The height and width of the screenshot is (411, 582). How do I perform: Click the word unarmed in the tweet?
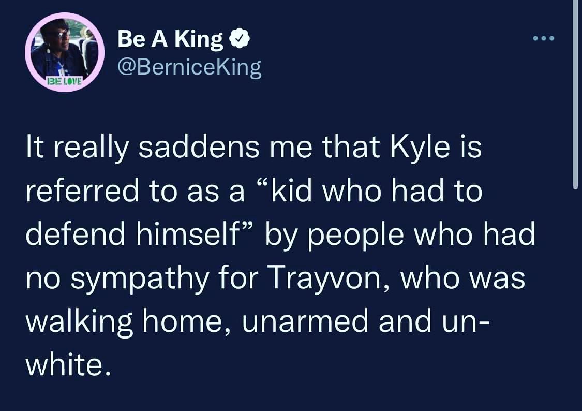[x=306, y=321]
